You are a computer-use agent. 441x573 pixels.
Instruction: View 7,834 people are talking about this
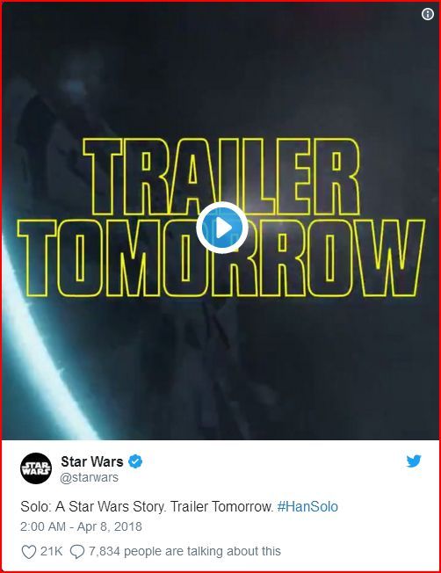(184, 551)
